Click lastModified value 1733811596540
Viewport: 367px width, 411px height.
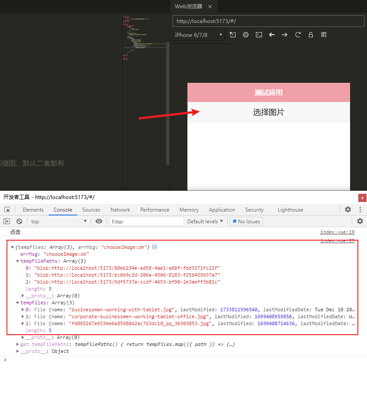pos(239,310)
